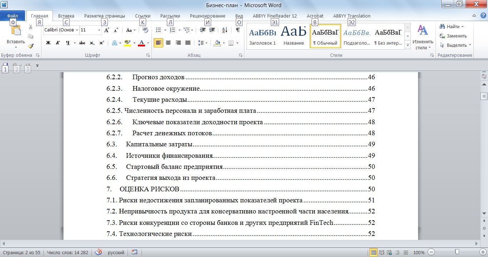This screenshot has height=257, width=488.
Task: Click the zoom slider in status bar
Action: coord(457,252)
